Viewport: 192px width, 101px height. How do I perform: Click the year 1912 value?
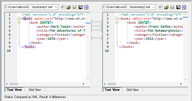click(149, 39)
